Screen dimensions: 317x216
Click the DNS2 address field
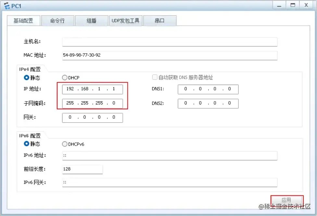(x=208, y=103)
